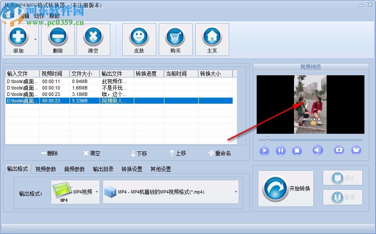Click the 输出文件 column header
The image size is (376, 234).
[117, 74]
